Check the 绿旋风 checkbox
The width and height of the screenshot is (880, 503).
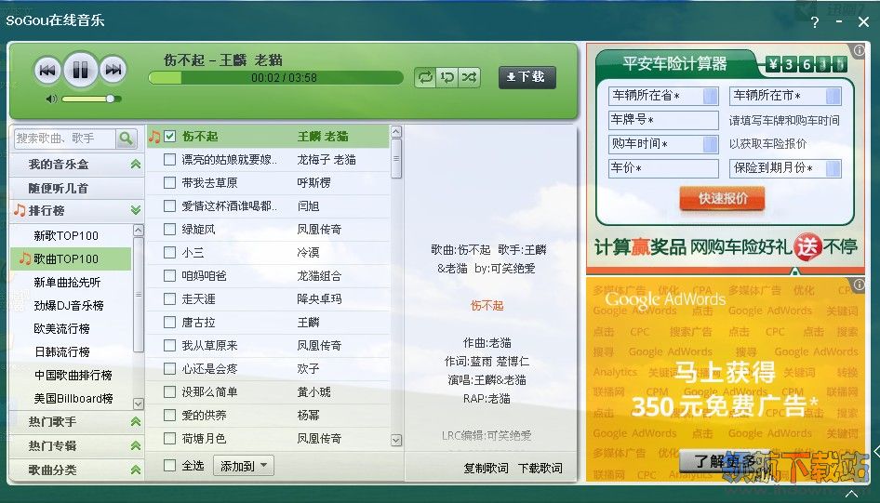[x=169, y=229]
